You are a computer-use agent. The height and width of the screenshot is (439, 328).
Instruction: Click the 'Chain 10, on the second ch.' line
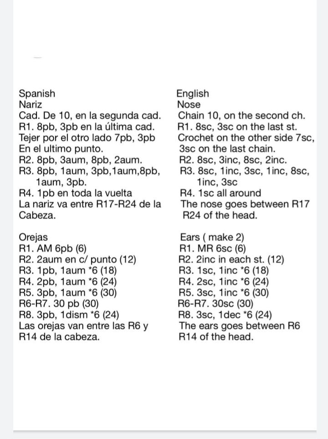(x=241, y=115)
